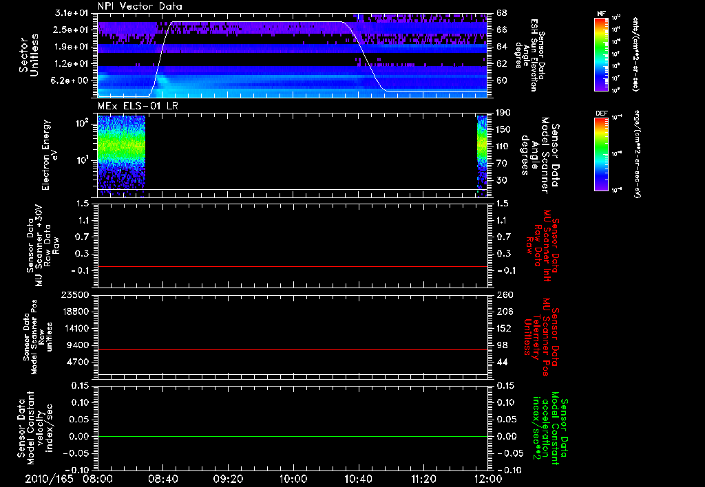This screenshot has height=487, width=705.
Task: Click the 'MEx ELS-01 LR' panel title
Action: (138, 106)
